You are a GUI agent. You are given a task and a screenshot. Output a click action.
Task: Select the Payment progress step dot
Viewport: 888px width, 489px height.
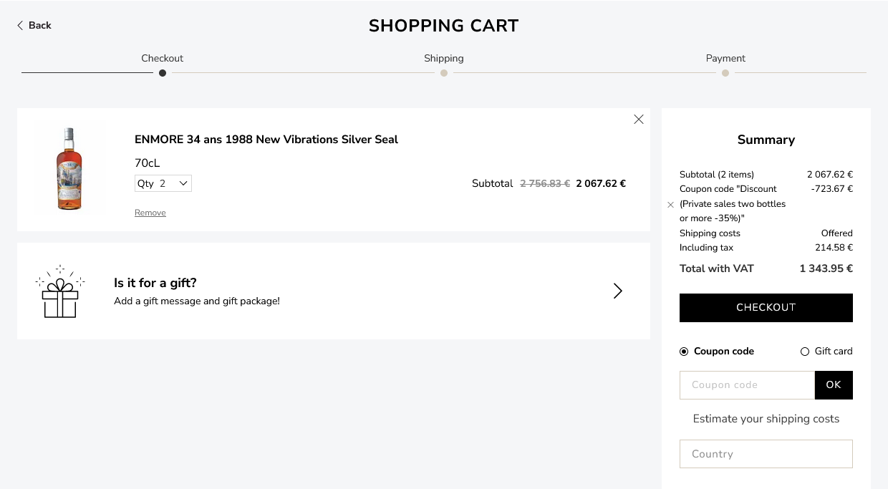click(725, 73)
